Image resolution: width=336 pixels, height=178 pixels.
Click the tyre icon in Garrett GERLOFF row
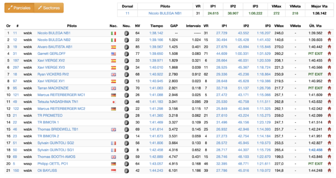tap(126, 54)
